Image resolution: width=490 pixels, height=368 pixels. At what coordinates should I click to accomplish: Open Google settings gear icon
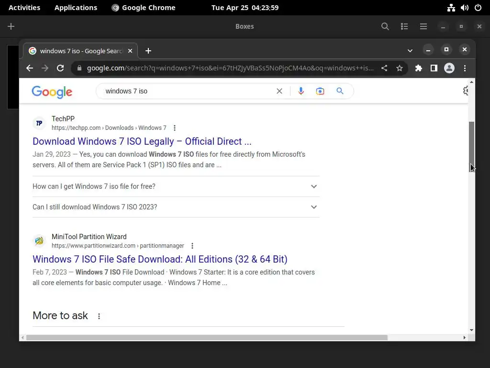tap(466, 91)
